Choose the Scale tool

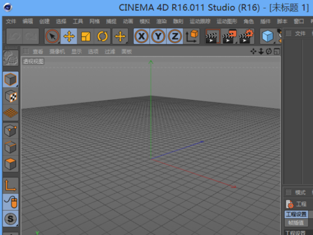(86, 36)
